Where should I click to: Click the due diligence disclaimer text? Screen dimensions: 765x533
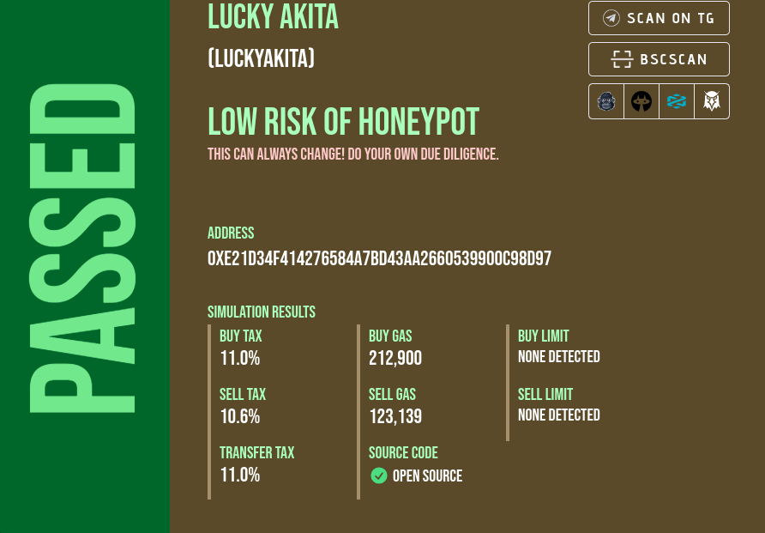pos(352,154)
